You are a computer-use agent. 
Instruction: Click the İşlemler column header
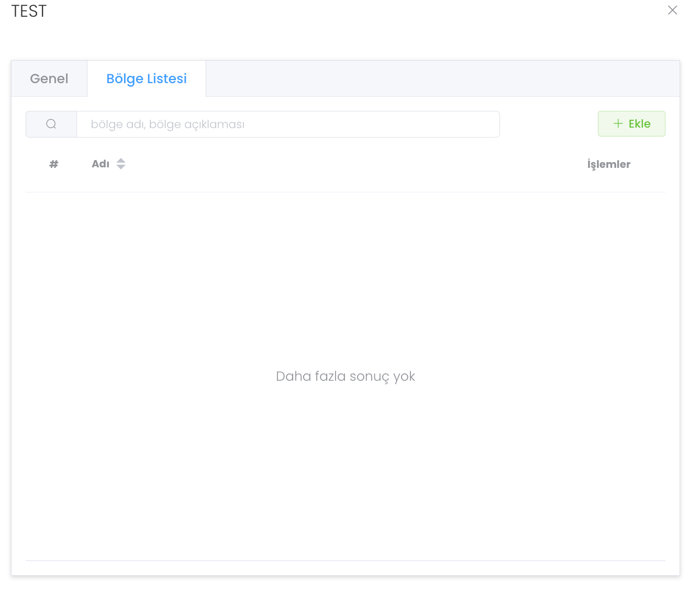608,164
